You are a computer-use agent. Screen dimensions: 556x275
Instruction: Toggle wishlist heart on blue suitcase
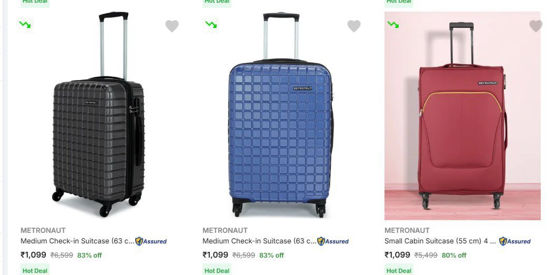tap(354, 26)
